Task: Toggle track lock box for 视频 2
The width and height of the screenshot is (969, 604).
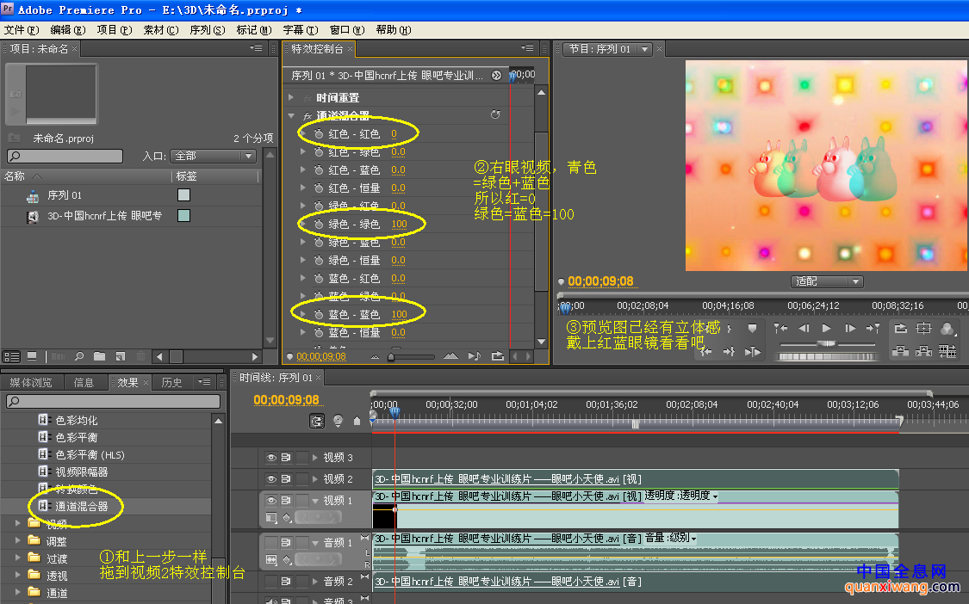Action: point(302,478)
